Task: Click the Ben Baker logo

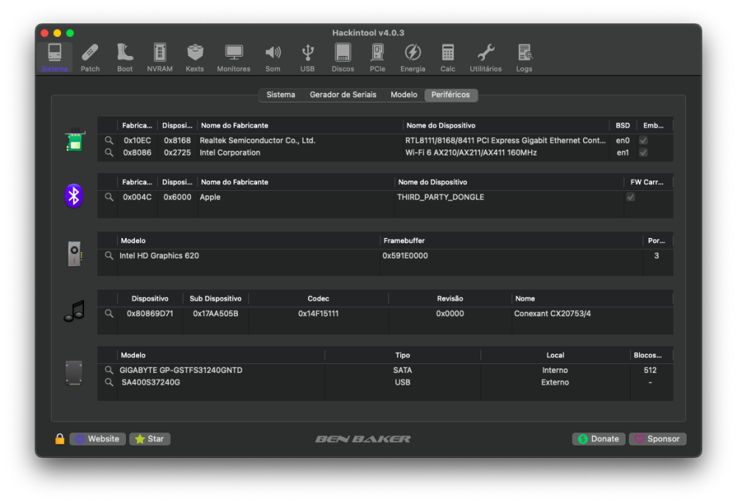Action: click(x=363, y=438)
